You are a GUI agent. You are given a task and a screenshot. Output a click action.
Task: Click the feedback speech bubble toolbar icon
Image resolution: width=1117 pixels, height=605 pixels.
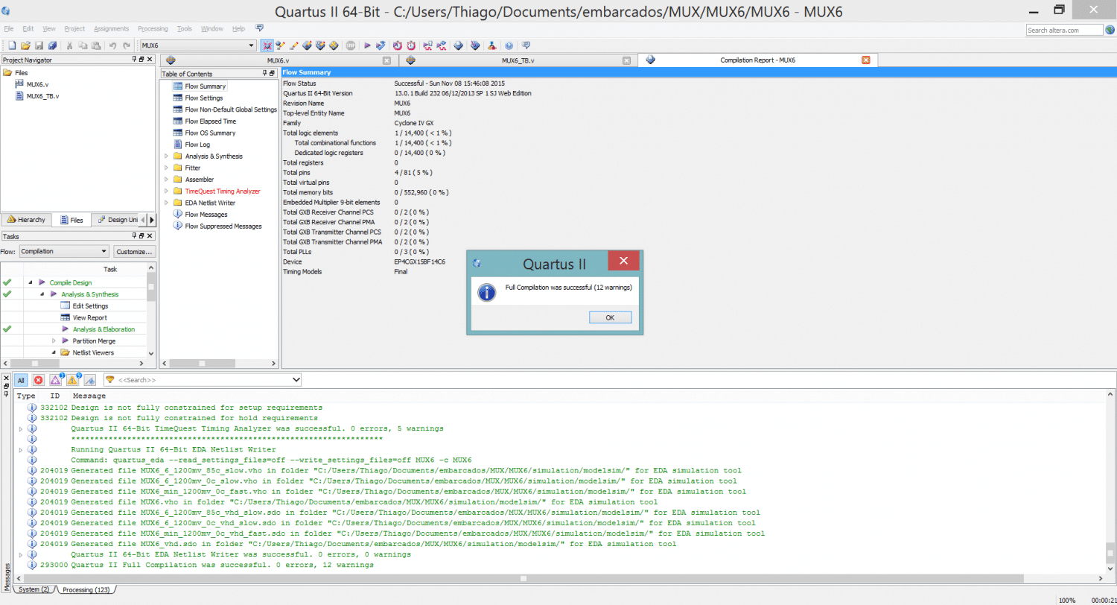526,45
